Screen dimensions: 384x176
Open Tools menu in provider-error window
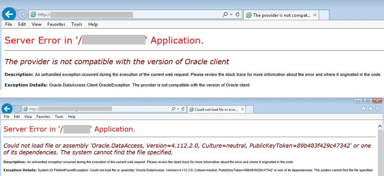[x=77, y=24]
